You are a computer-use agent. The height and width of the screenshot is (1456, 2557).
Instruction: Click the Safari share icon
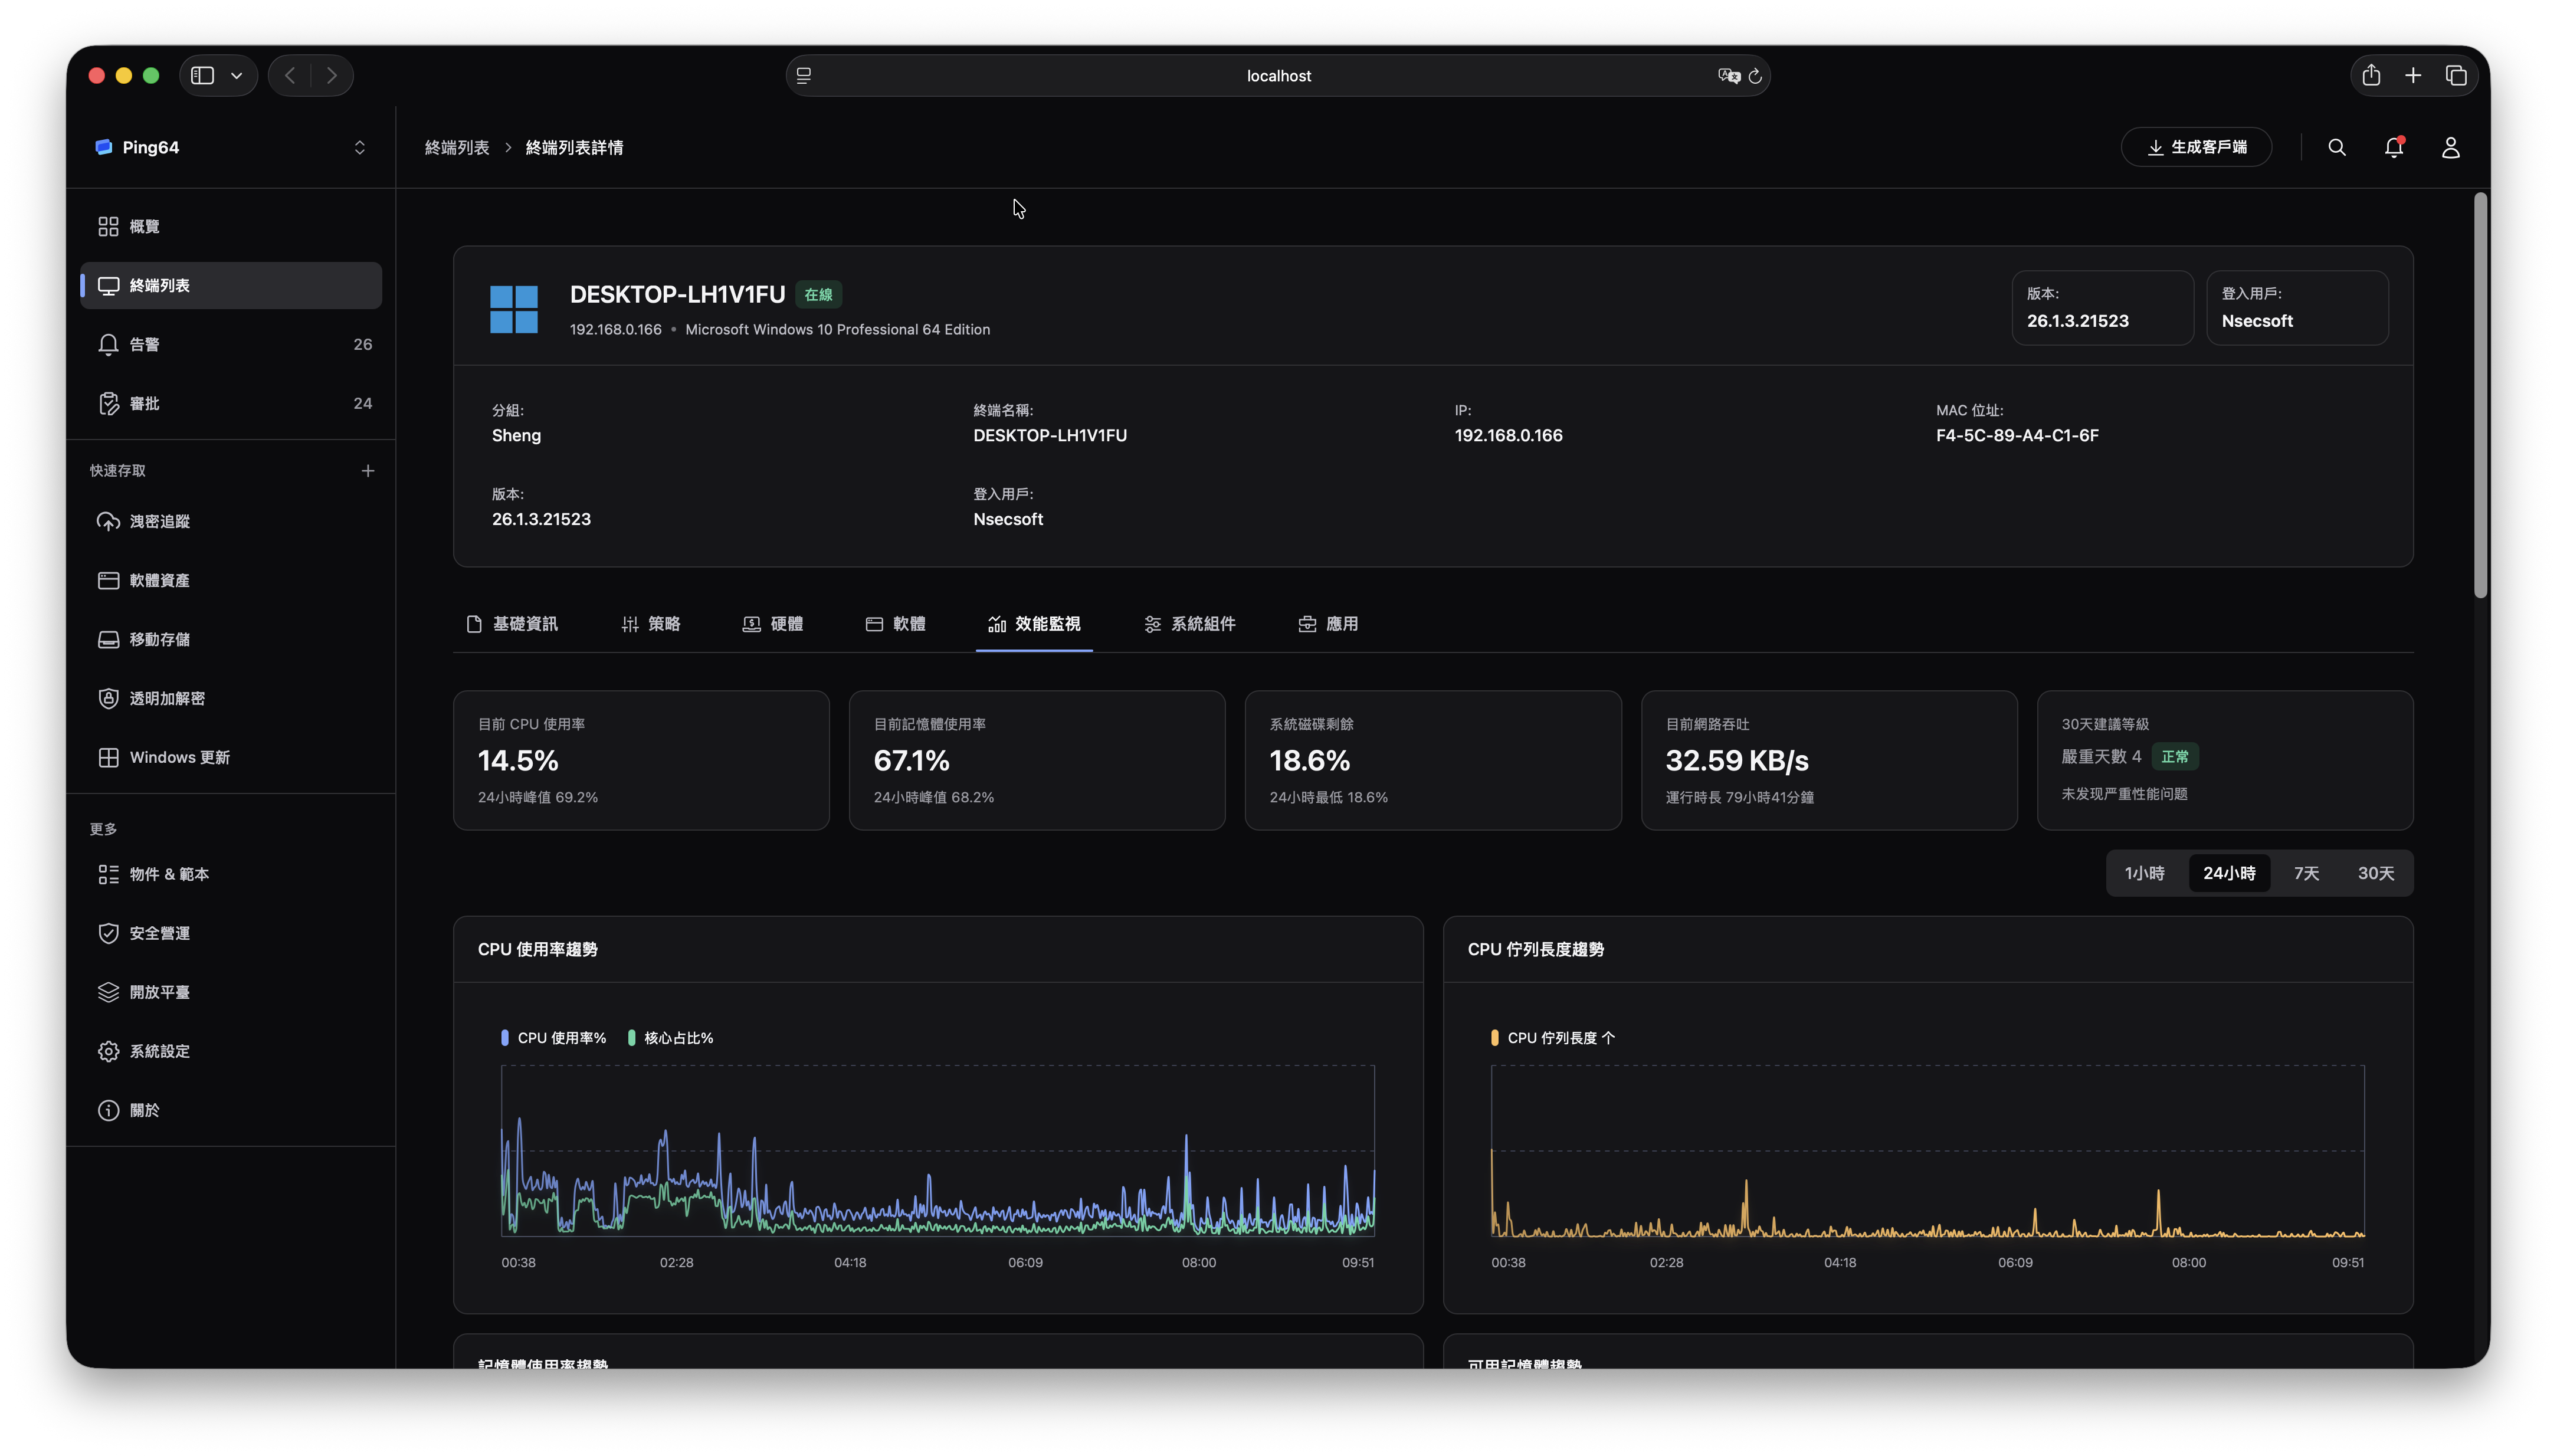tap(2371, 75)
